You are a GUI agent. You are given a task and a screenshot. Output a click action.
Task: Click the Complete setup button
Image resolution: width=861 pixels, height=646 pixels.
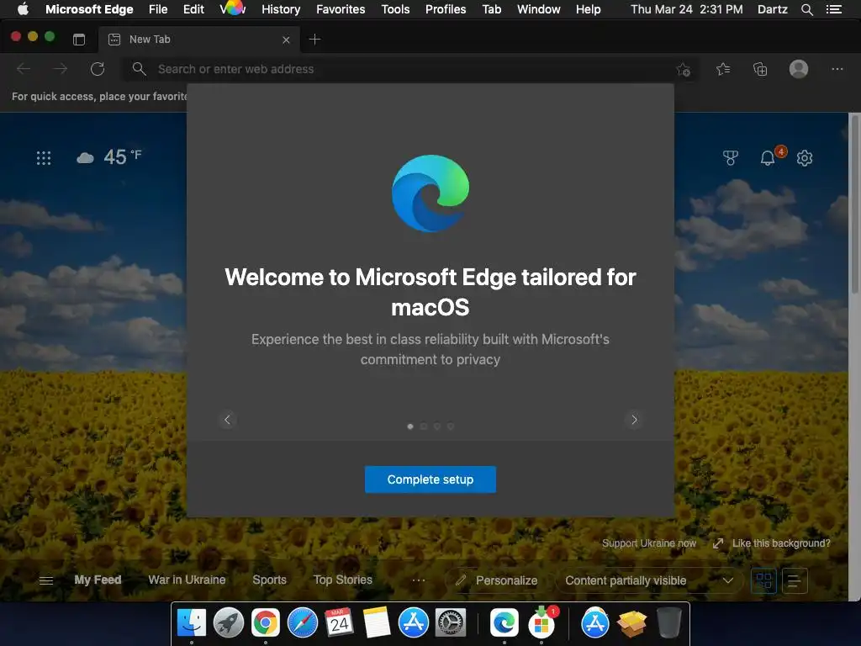430,479
